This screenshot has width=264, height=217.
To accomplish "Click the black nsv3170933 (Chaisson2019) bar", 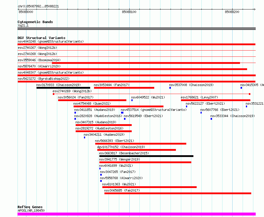I will [x=63, y=88].
